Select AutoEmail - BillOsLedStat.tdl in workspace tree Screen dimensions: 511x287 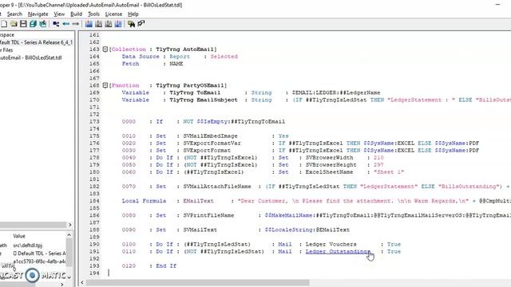pyautogui.click(x=31, y=57)
